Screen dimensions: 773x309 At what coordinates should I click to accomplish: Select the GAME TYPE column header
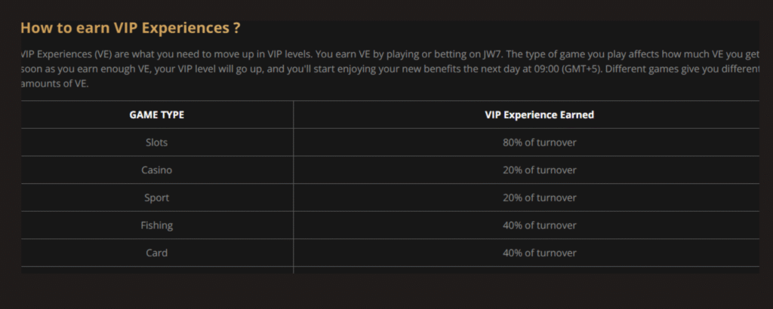pyautogui.click(x=157, y=115)
